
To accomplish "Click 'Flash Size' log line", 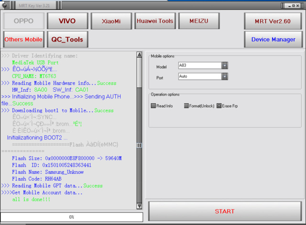I will pyautogui.click(x=67, y=158).
